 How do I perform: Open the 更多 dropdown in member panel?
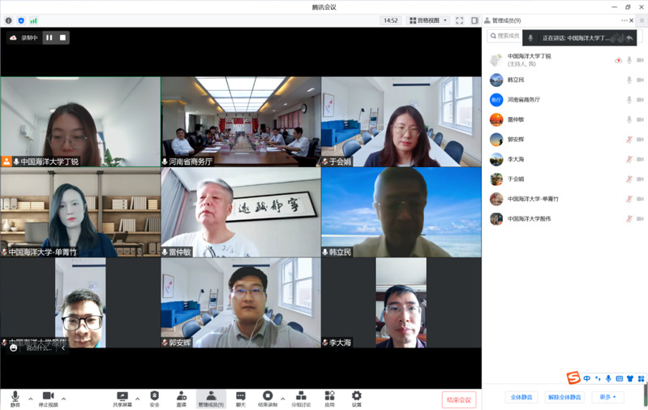tap(607, 397)
